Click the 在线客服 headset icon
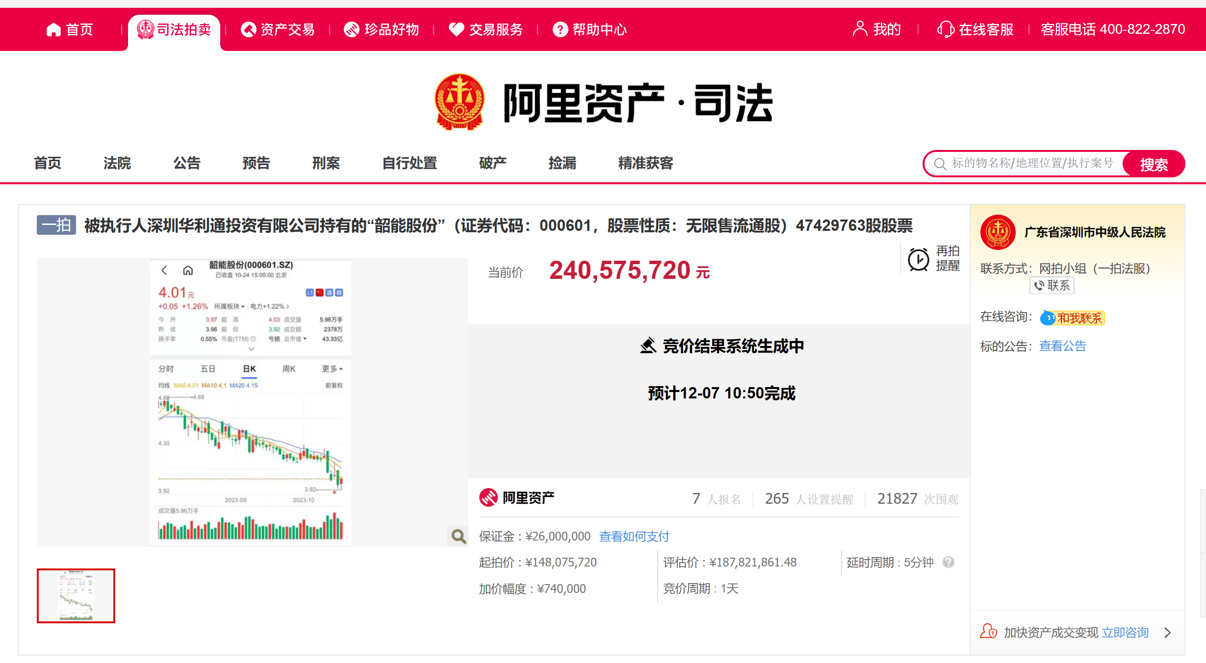This screenshot has height=663, width=1206. (946, 29)
